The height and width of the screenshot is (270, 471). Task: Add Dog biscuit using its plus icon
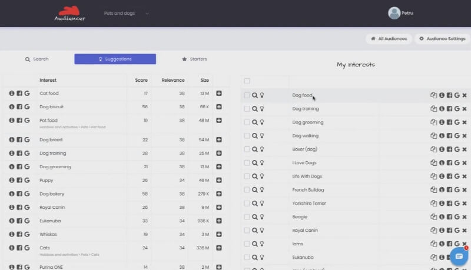219,107
